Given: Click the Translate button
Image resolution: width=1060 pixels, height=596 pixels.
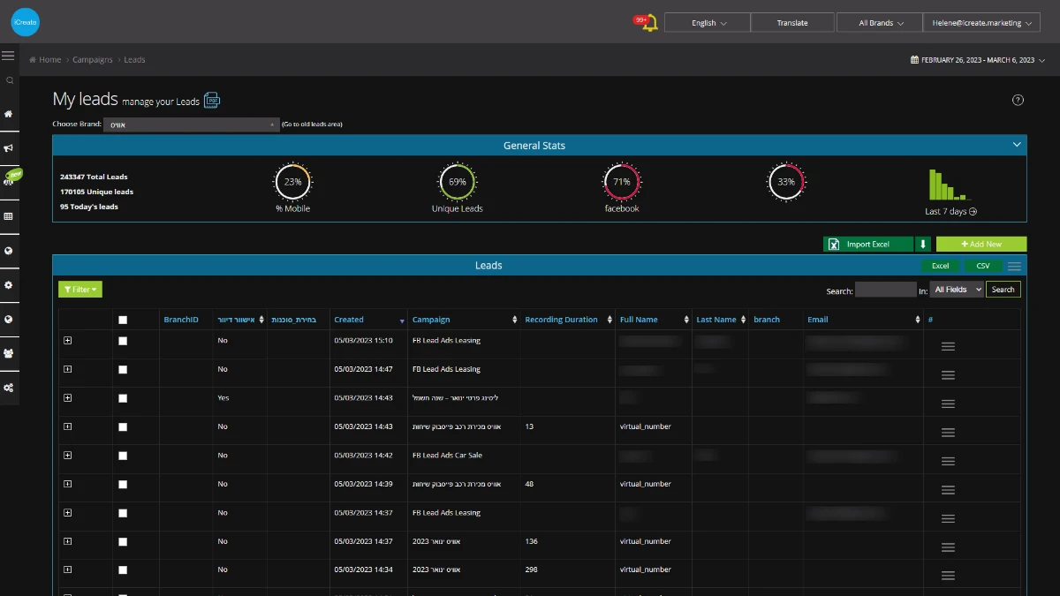Looking at the screenshot, I should tap(792, 23).
